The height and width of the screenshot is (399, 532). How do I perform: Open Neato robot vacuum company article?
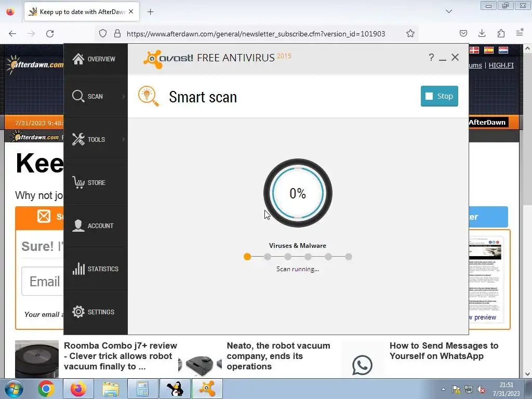coord(278,356)
